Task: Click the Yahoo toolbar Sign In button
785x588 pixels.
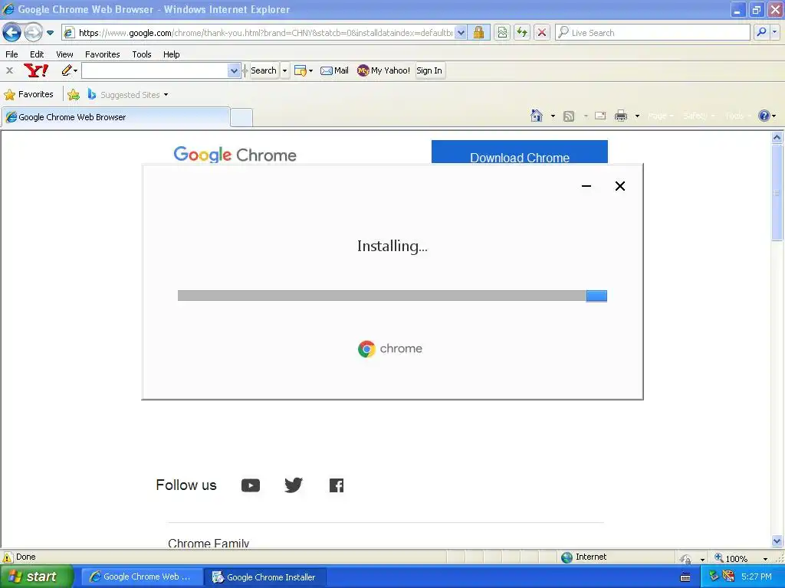Action: click(429, 70)
